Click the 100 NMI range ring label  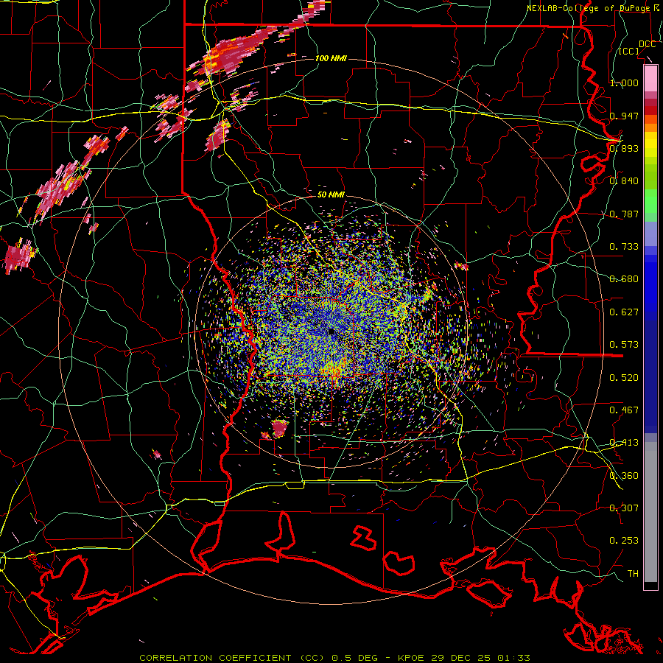pyautogui.click(x=331, y=58)
